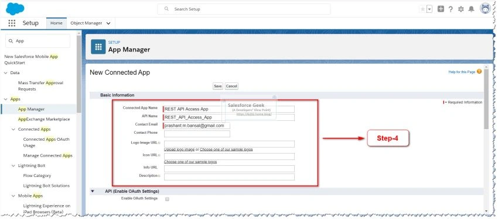
Task: Open AppExchange Marketplace
Action: tap(44, 119)
